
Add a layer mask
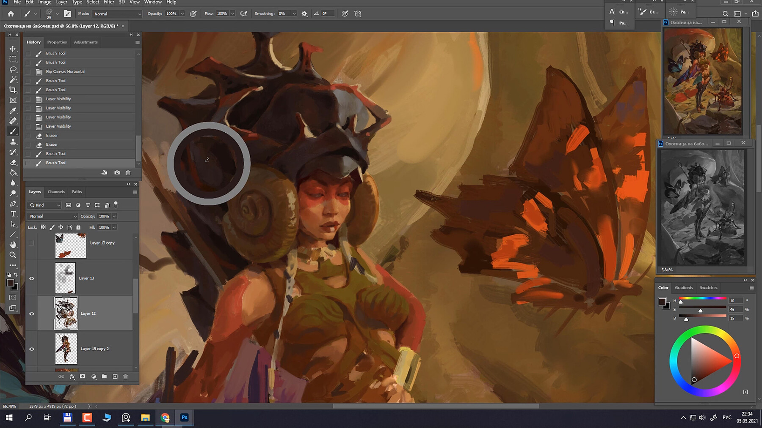point(83,376)
